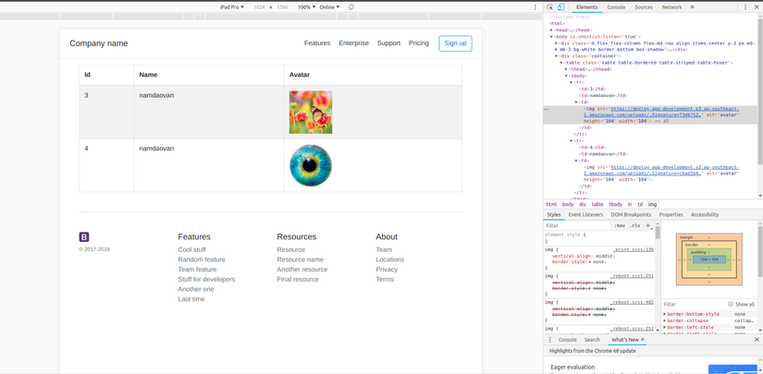Click the Bootstrap logo in footer
The height and width of the screenshot is (374, 763).
tap(84, 237)
